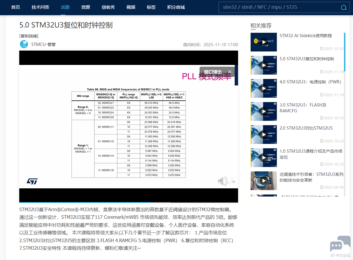
Task: Play the 4.0 STM32U3 电源控制 video thumbnail
Action: click(x=264, y=88)
